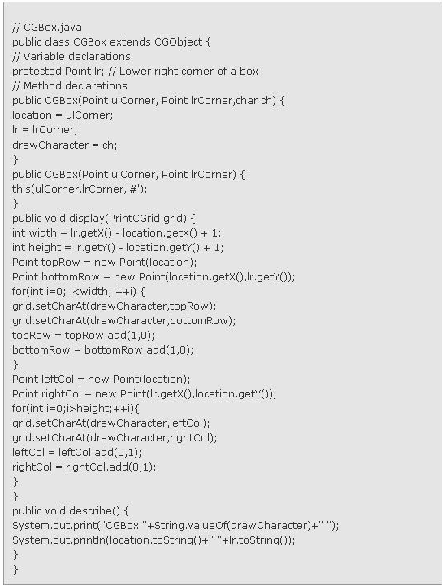Click the three-argument CGBox constructor line
The height and width of the screenshot is (586, 442).
point(149,101)
